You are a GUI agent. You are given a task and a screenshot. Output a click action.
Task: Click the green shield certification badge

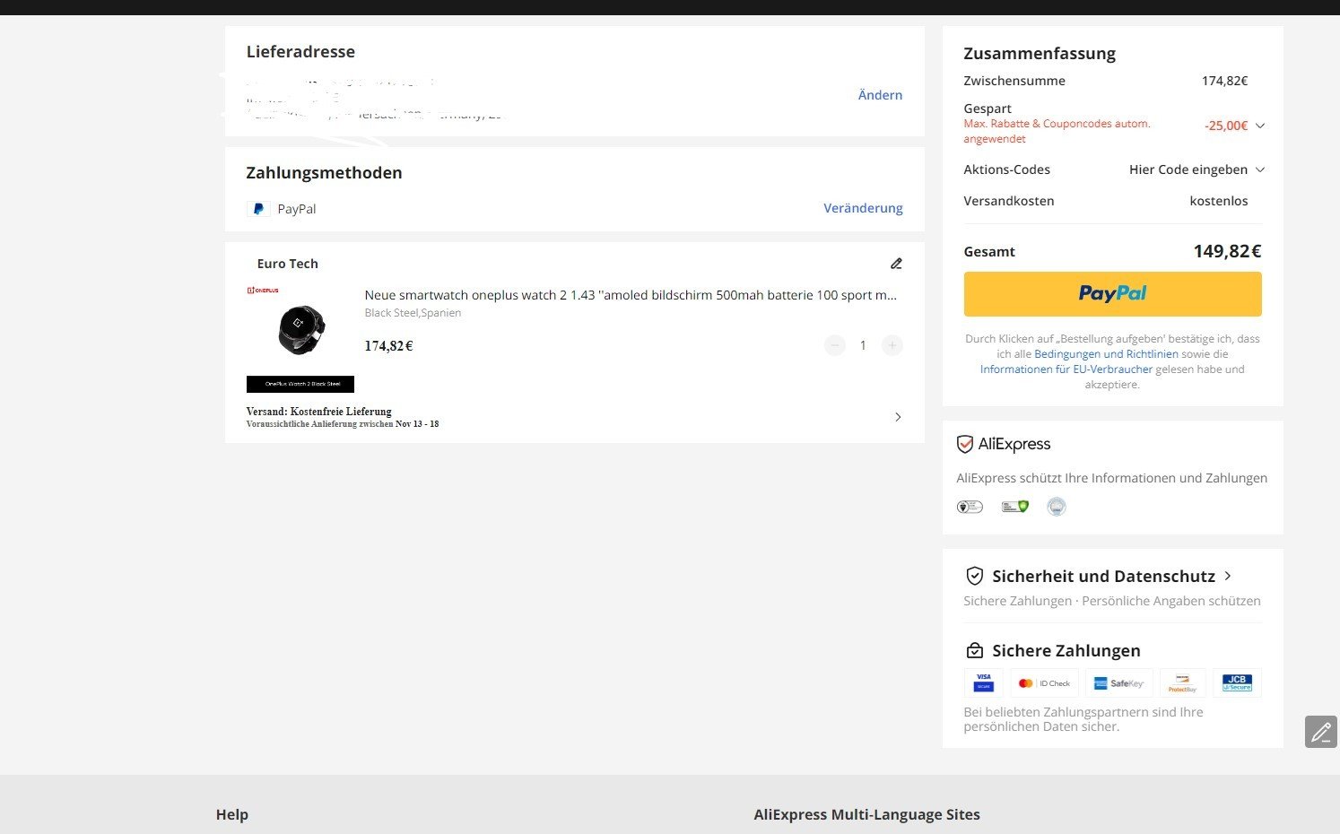[1014, 507]
